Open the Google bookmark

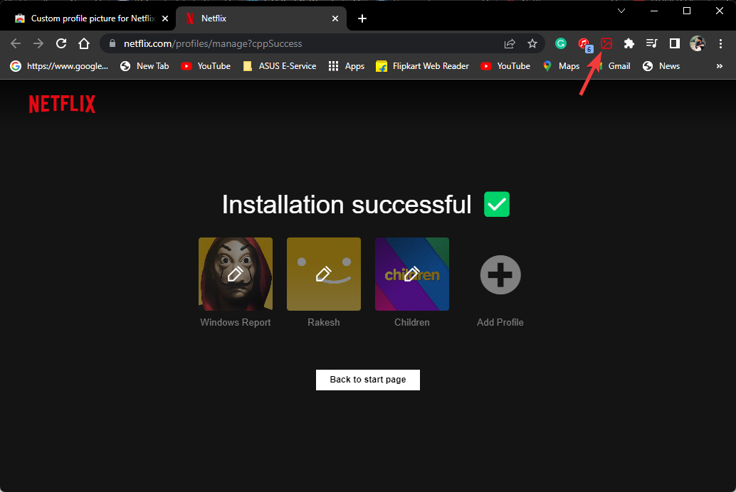point(59,66)
